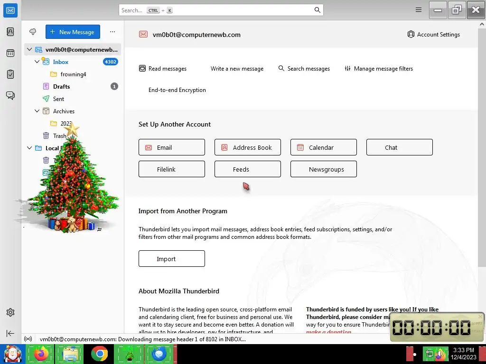486x364 pixels.
Task: Open the Sent folder
Action: pos(58,99)
